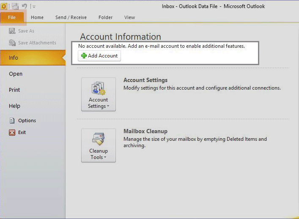This screenshot has height=219, width=299.
Task: Switch to the Home ribbon tab
Action: [37, 17]
